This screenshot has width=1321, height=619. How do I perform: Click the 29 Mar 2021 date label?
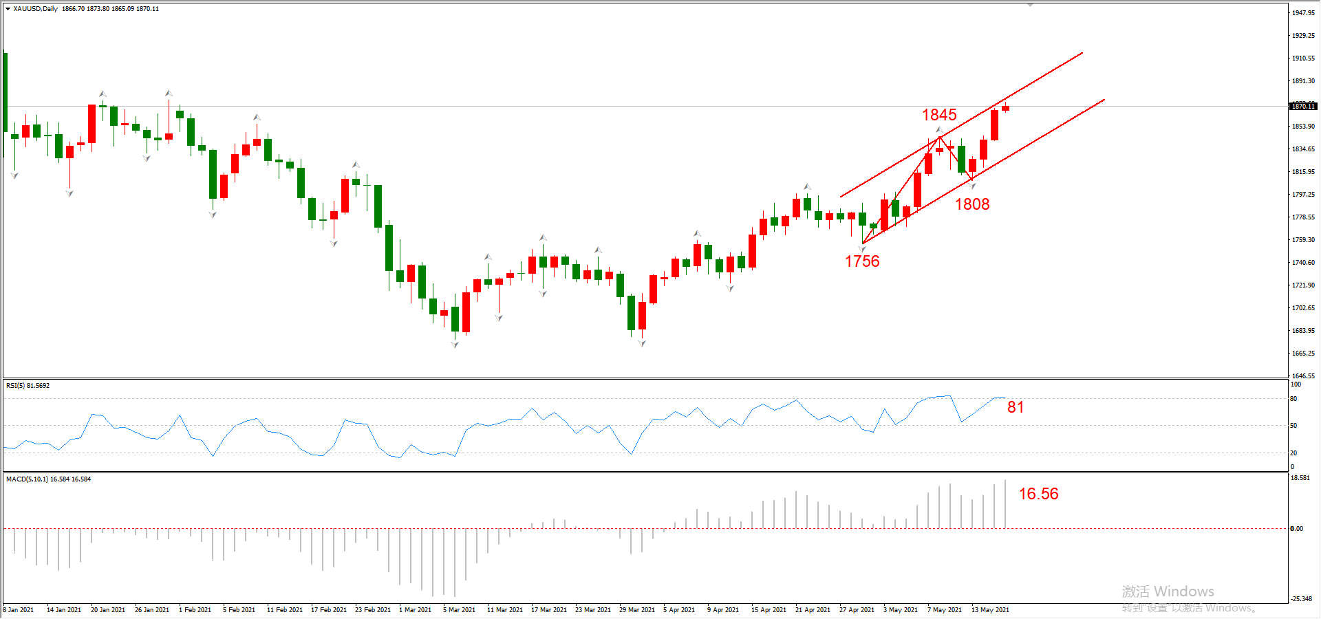[637, 610]
